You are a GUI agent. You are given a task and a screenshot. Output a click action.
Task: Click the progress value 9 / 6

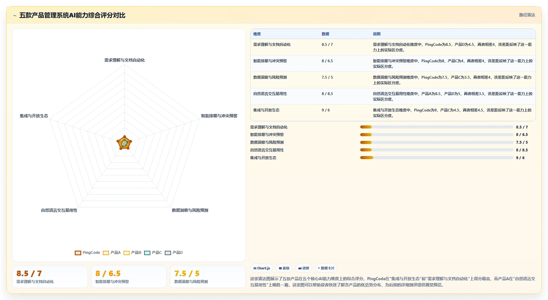520,158
